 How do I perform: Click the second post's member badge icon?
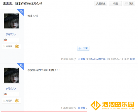(5, 94)
